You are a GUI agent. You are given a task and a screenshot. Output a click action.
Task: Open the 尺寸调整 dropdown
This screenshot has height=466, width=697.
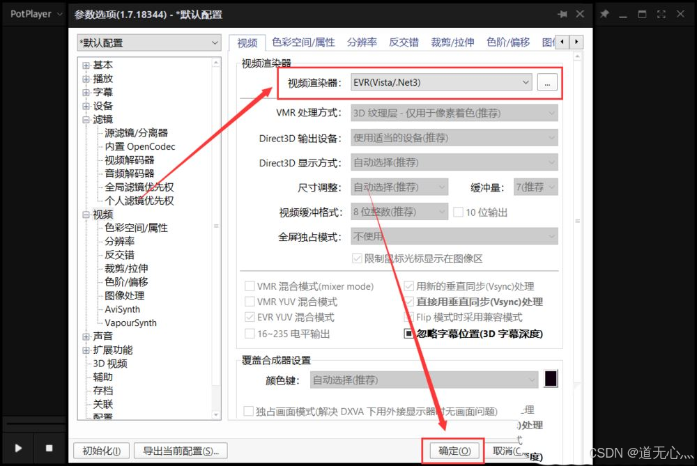click(x=399, y=187)
